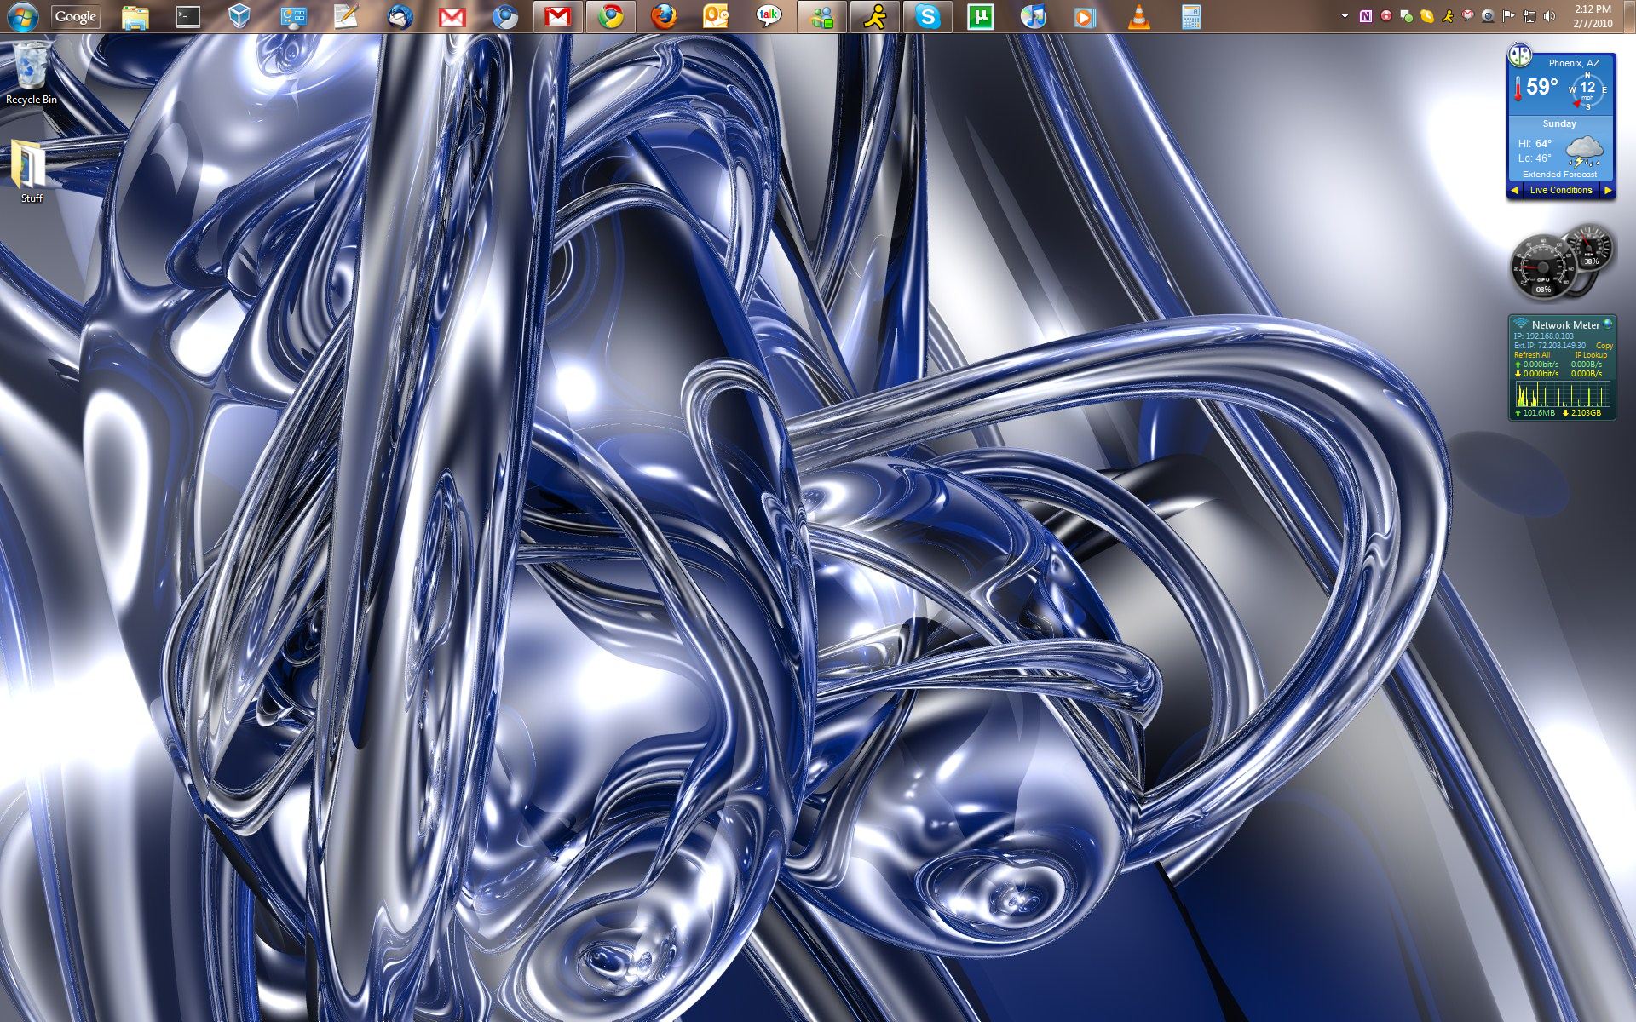This screenshot has height=1022, width=1636.
Task: Open uTorrent from the taskbar
Action: pyautogui.click(x=981, y=17)
